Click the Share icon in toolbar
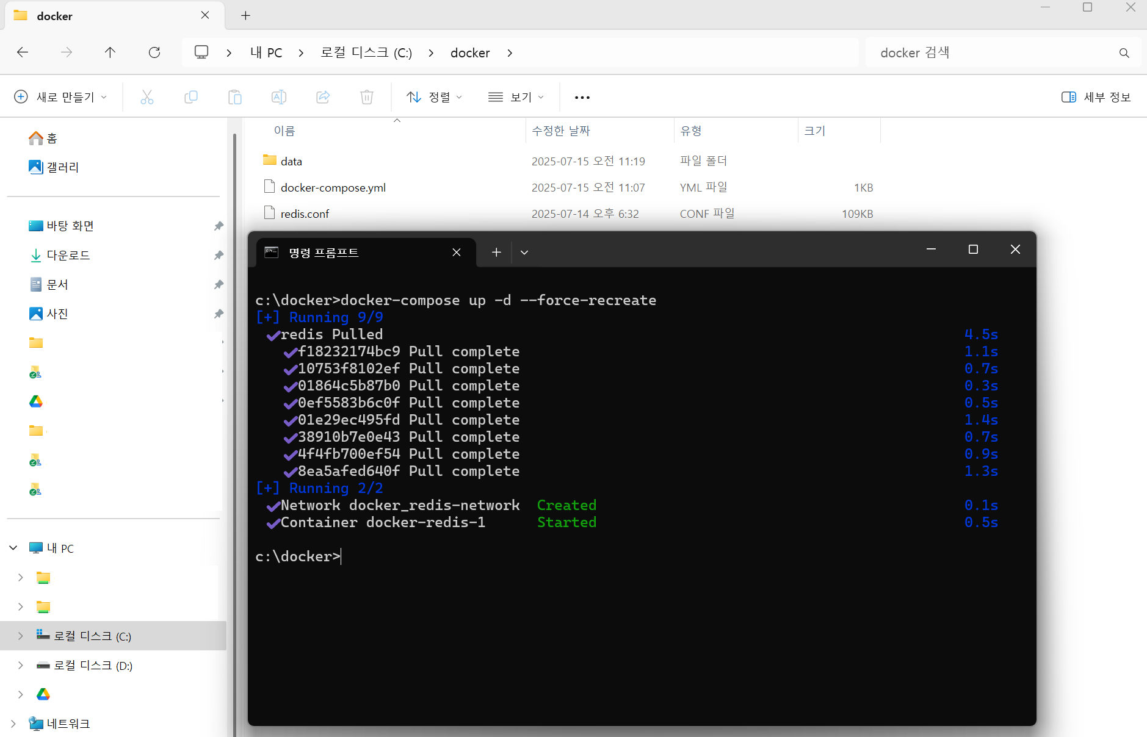 tap(323, 97)
